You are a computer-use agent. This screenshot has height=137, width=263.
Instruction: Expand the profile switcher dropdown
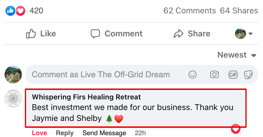pyautogui.click(x=244, y=34)
